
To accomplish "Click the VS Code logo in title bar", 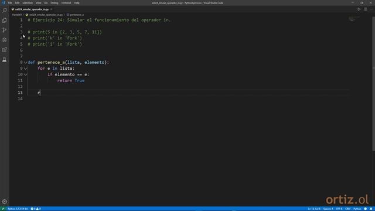I will point(4,3).
